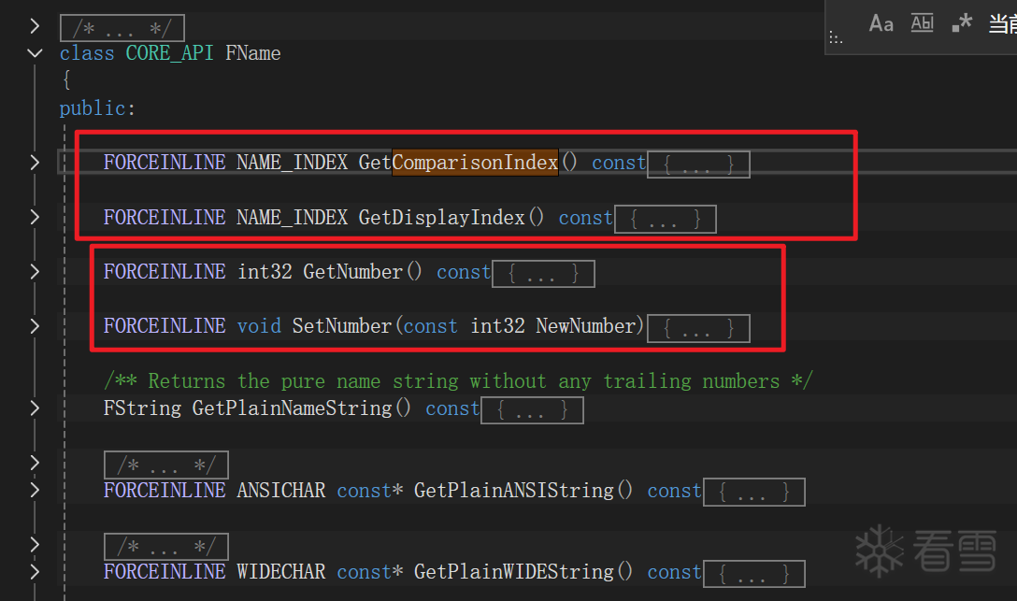Collapse the class FName block with gutter arrow
1017x601 pixels.
click(x=35, y=53)
